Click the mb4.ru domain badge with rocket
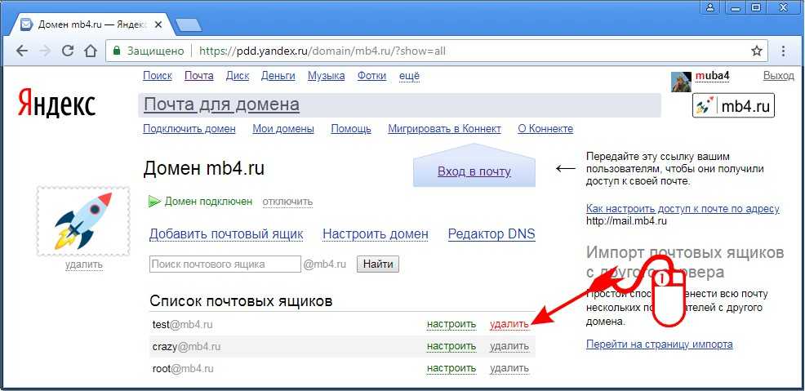This screenshot has height=391, width=805. pos(733,105)
